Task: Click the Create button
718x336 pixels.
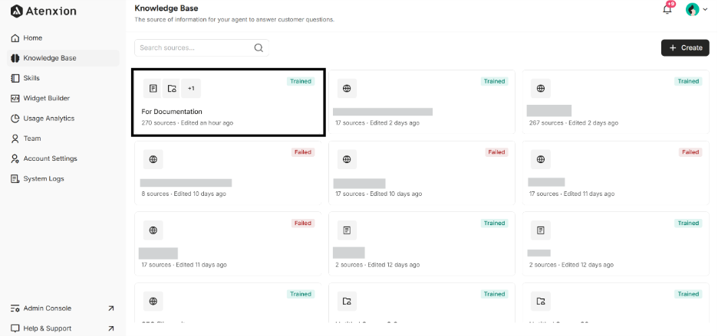Action: click(685, 48)
